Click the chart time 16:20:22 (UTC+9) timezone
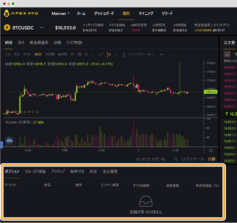This screenshot has width=237, height=223. coord(150,159)
